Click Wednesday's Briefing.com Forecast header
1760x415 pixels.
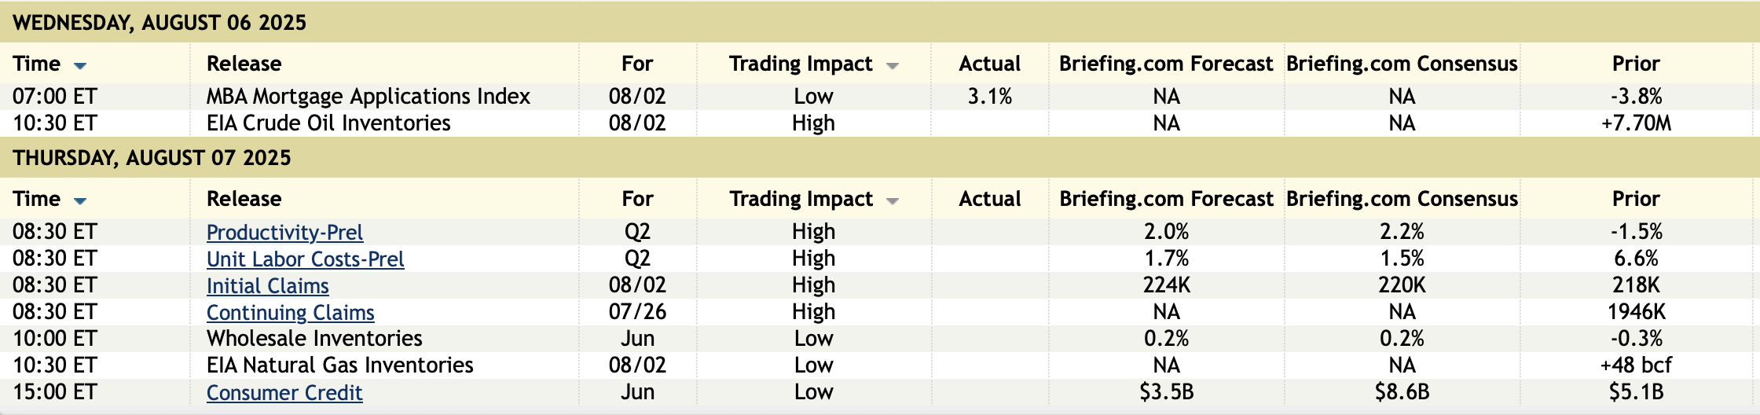click(1166, 64)
